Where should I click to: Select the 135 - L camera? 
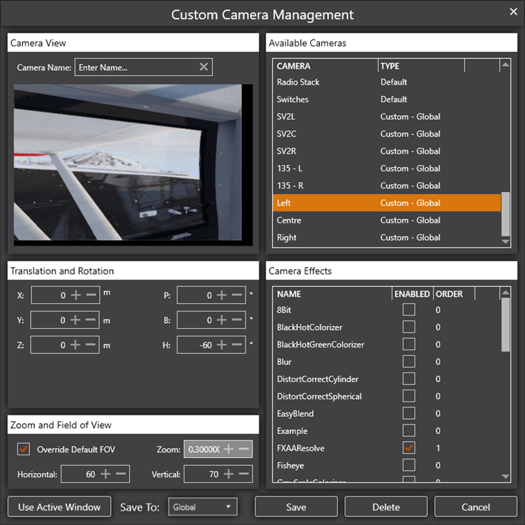click(x=387, y=169)
